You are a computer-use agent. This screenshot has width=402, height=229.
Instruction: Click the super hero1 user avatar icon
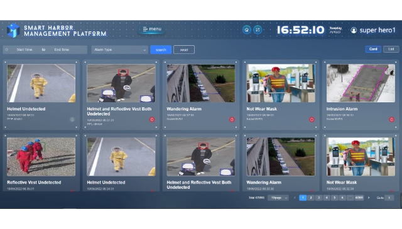click(354, 30)
